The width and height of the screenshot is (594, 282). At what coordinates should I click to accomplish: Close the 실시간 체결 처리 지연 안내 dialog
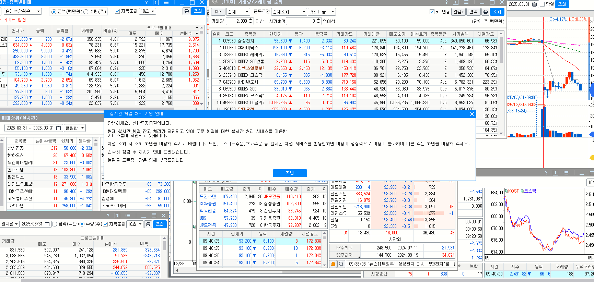472,114
